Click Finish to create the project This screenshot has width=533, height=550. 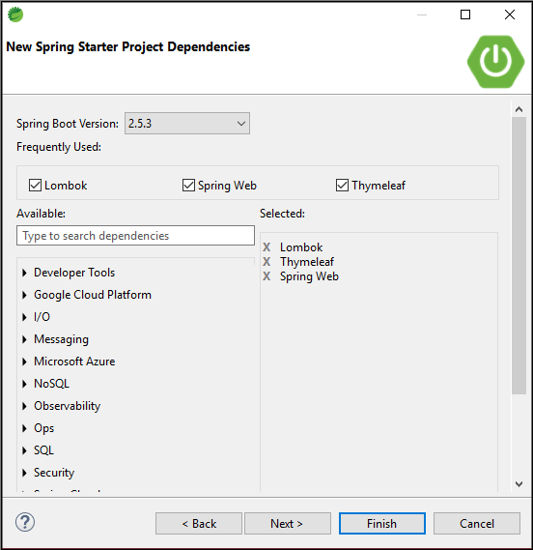[x=382, y=524]
